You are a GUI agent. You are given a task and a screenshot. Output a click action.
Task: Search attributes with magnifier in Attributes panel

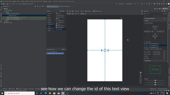click(x=162, y=11)
